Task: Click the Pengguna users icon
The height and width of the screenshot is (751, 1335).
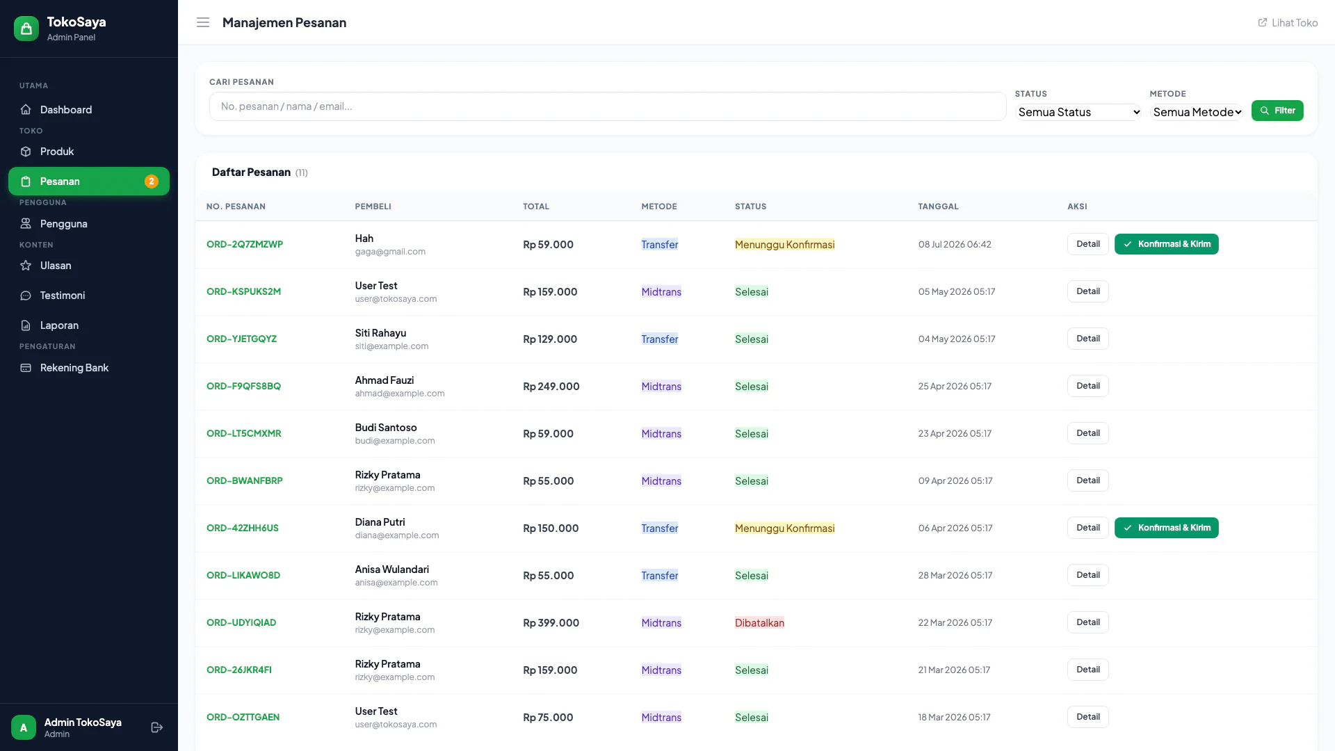Action: pyautogui.click(x=26, y=224)
